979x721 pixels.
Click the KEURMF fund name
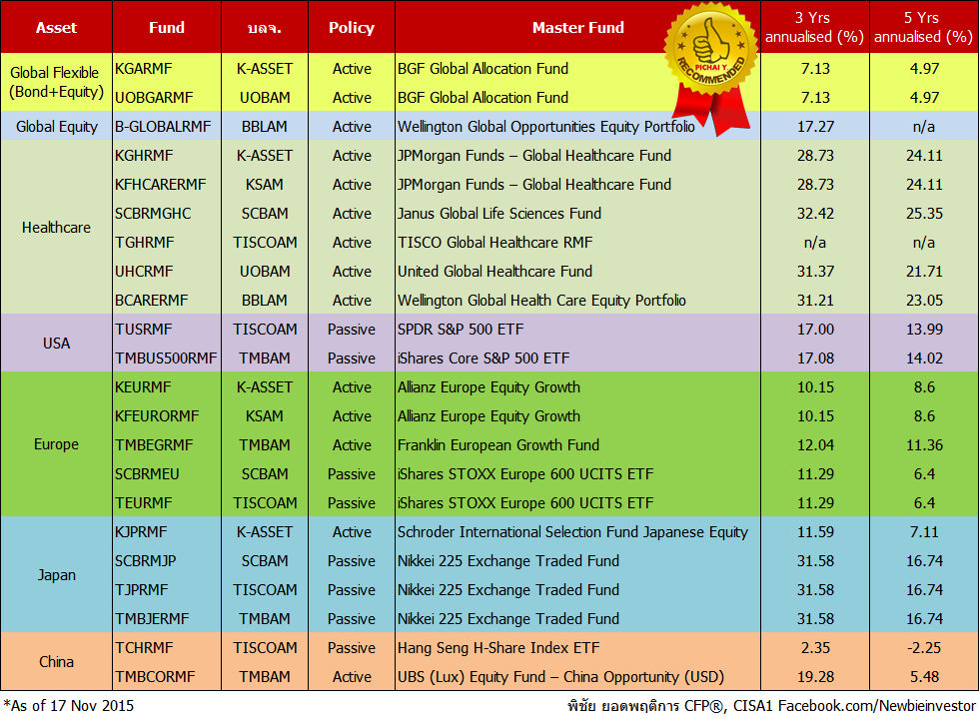[142, 387]
